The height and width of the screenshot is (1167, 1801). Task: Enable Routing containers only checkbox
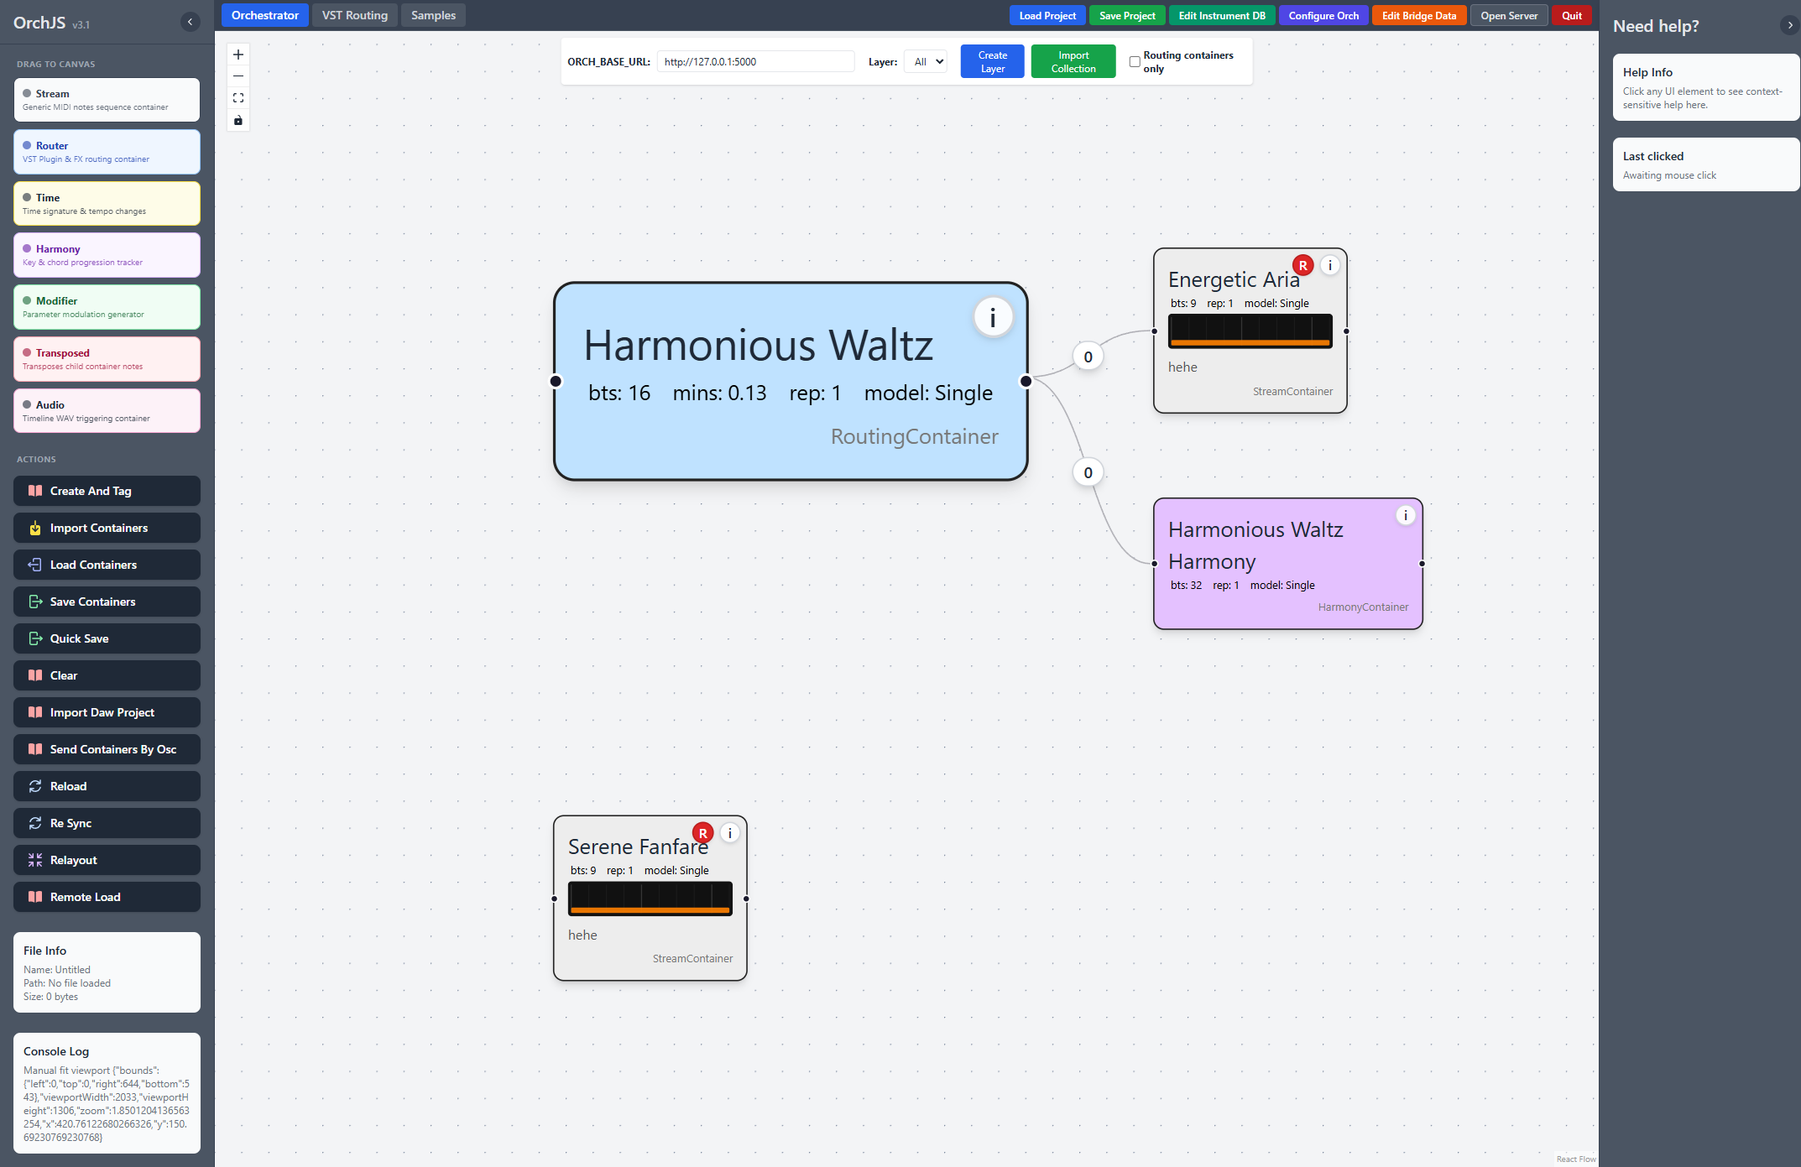click(x=1135, y=62)
